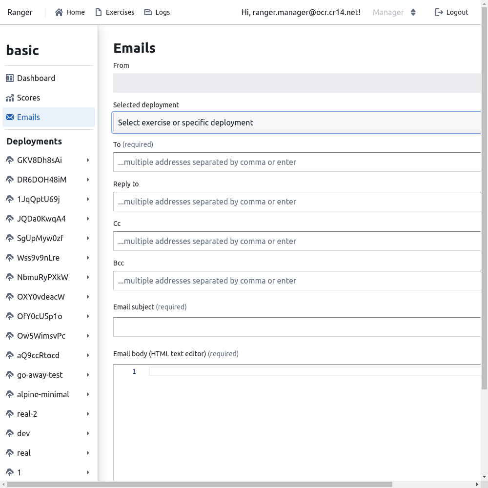Open the Manager role dropdown
Viewport: 488px width, 488px height.
click(x=394, y=12)
